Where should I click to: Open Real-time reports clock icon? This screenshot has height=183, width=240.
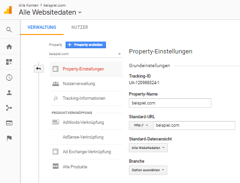pos(9,78)
